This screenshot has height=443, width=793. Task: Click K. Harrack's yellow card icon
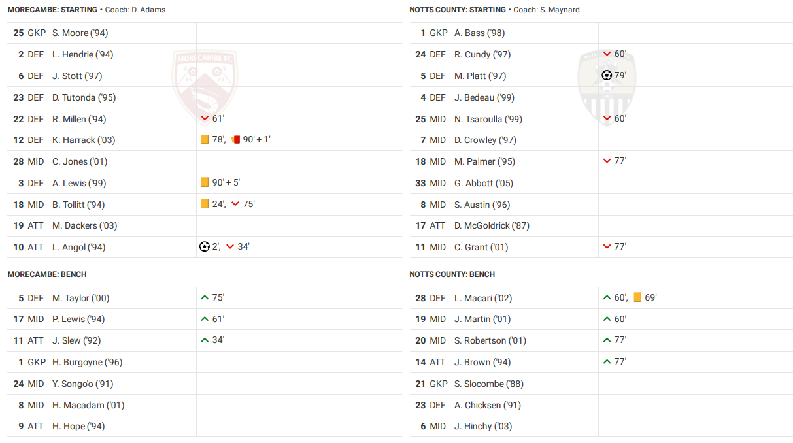pos(205,140)
